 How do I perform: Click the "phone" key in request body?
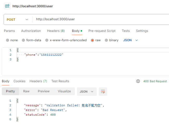31,55
